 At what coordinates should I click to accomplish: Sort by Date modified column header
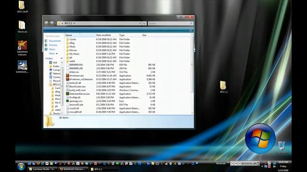pyautogui.click(x=106, y=35)
